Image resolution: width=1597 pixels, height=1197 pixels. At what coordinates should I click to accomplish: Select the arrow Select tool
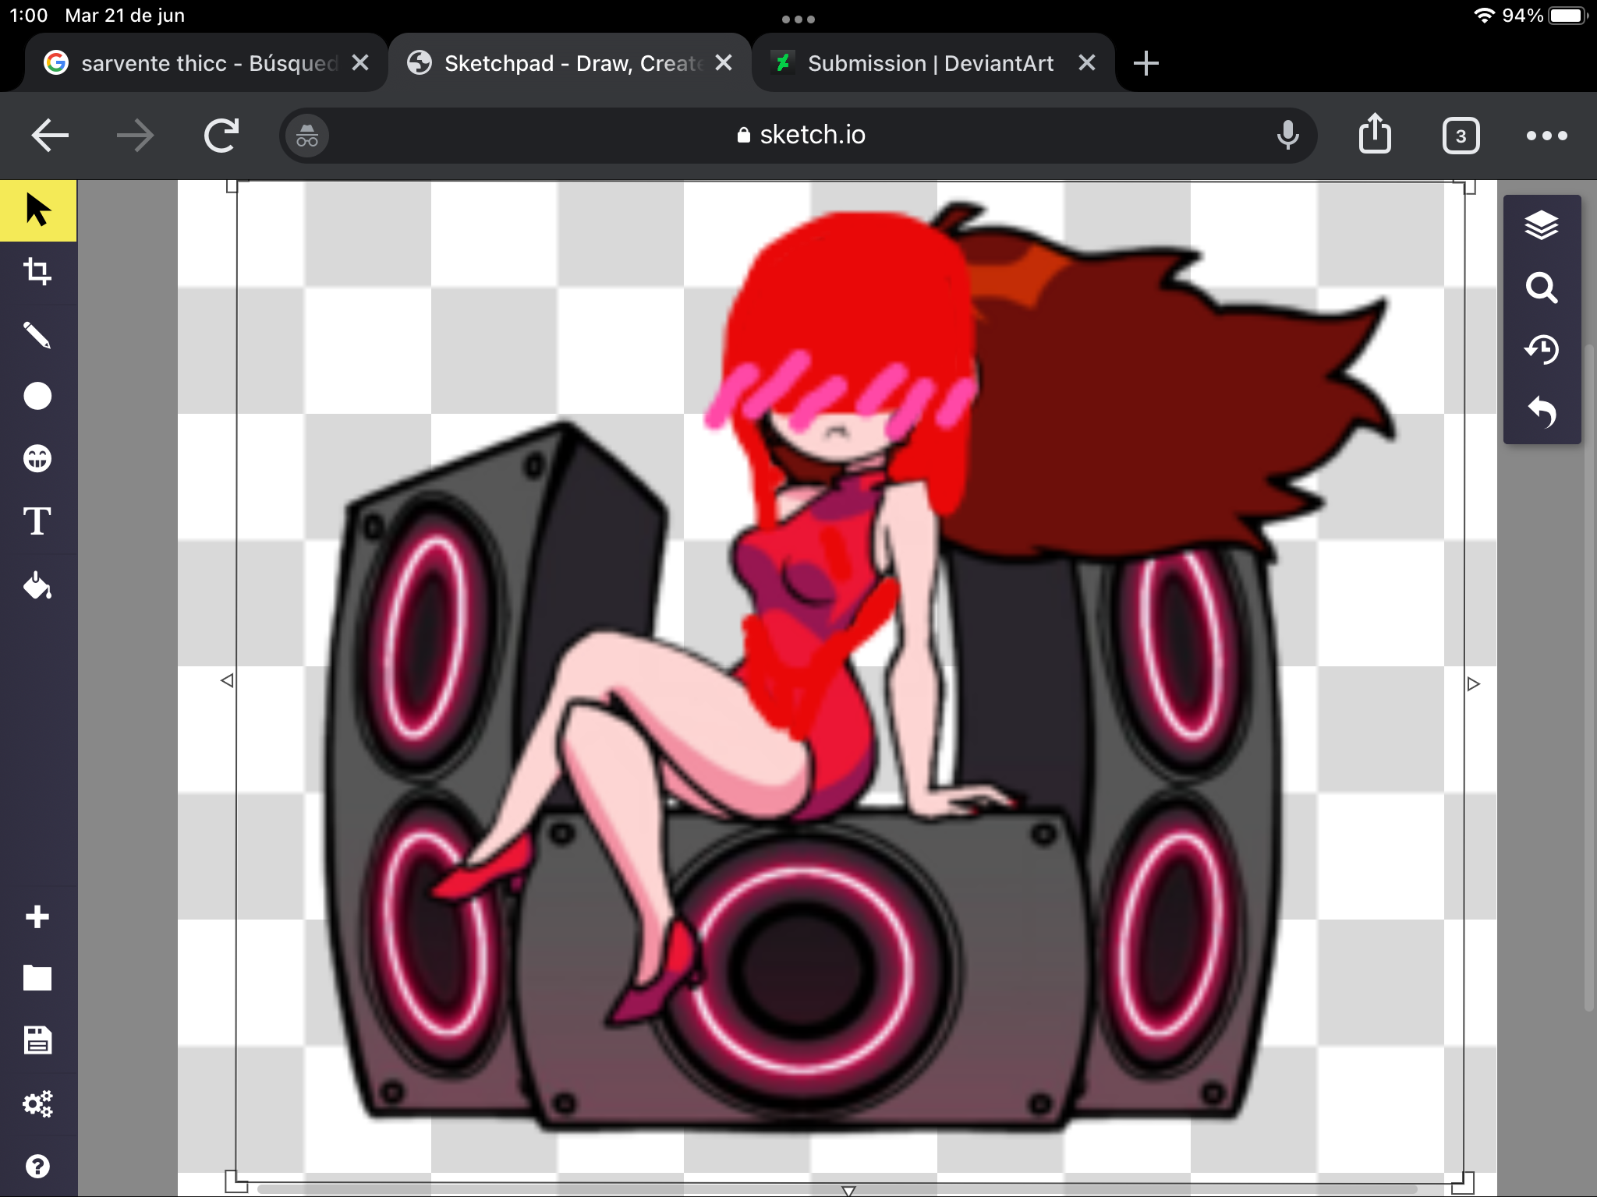point(37,210)
